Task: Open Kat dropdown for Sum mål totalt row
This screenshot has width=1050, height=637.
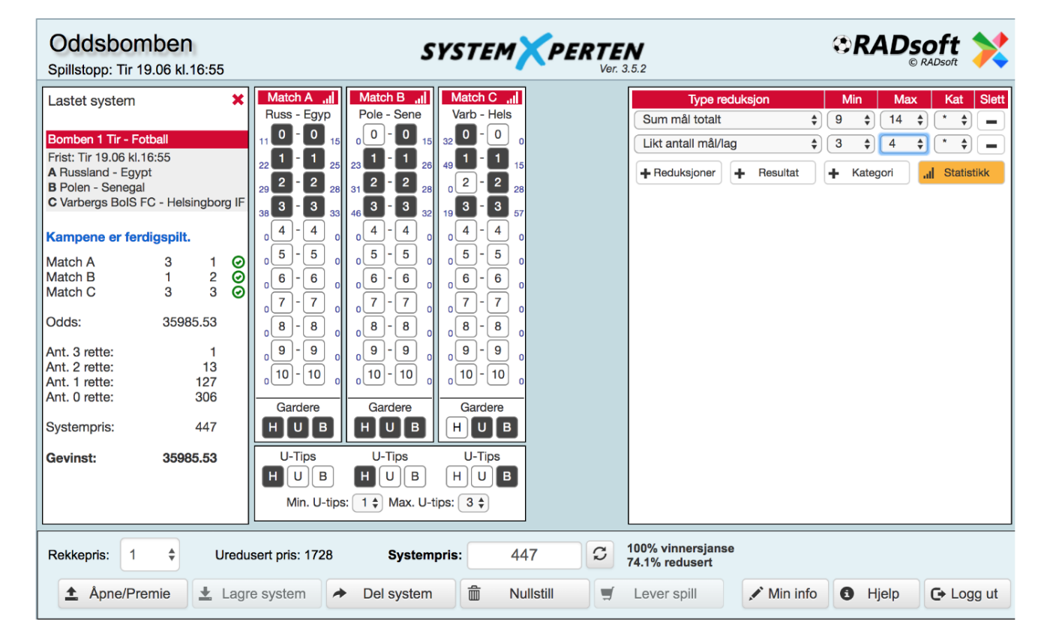Action: pyautogui.click(x=952, y=119)
